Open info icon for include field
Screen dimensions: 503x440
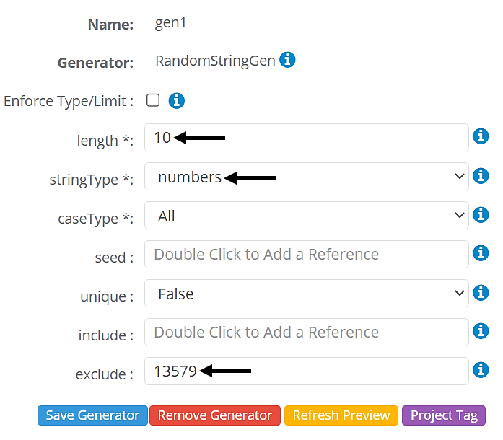pos(481,331)
